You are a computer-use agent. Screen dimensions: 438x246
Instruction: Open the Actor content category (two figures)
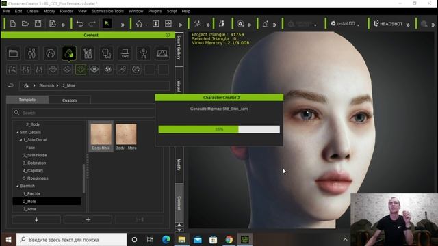coord(32,53)
